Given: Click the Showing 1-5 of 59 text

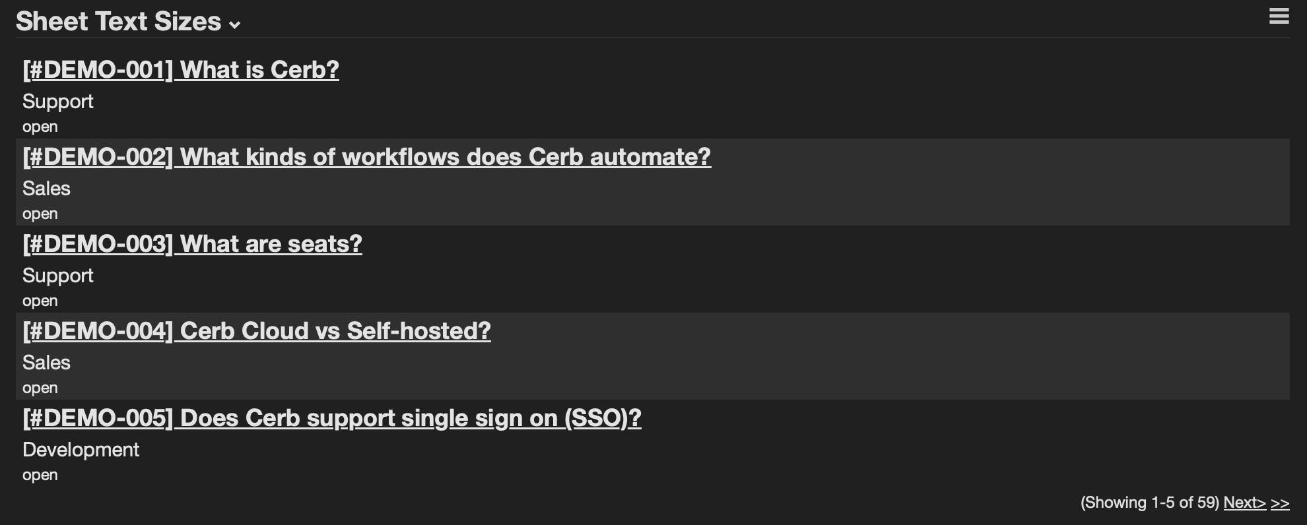Looking at the screenshot, I should (1149, 503).
